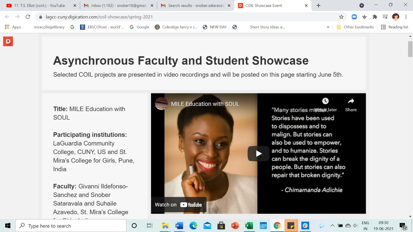Screen dimensions: 413x232
Task: Open Excel from the taskbar
Action: pyautogui.click(x=249, y=226)
